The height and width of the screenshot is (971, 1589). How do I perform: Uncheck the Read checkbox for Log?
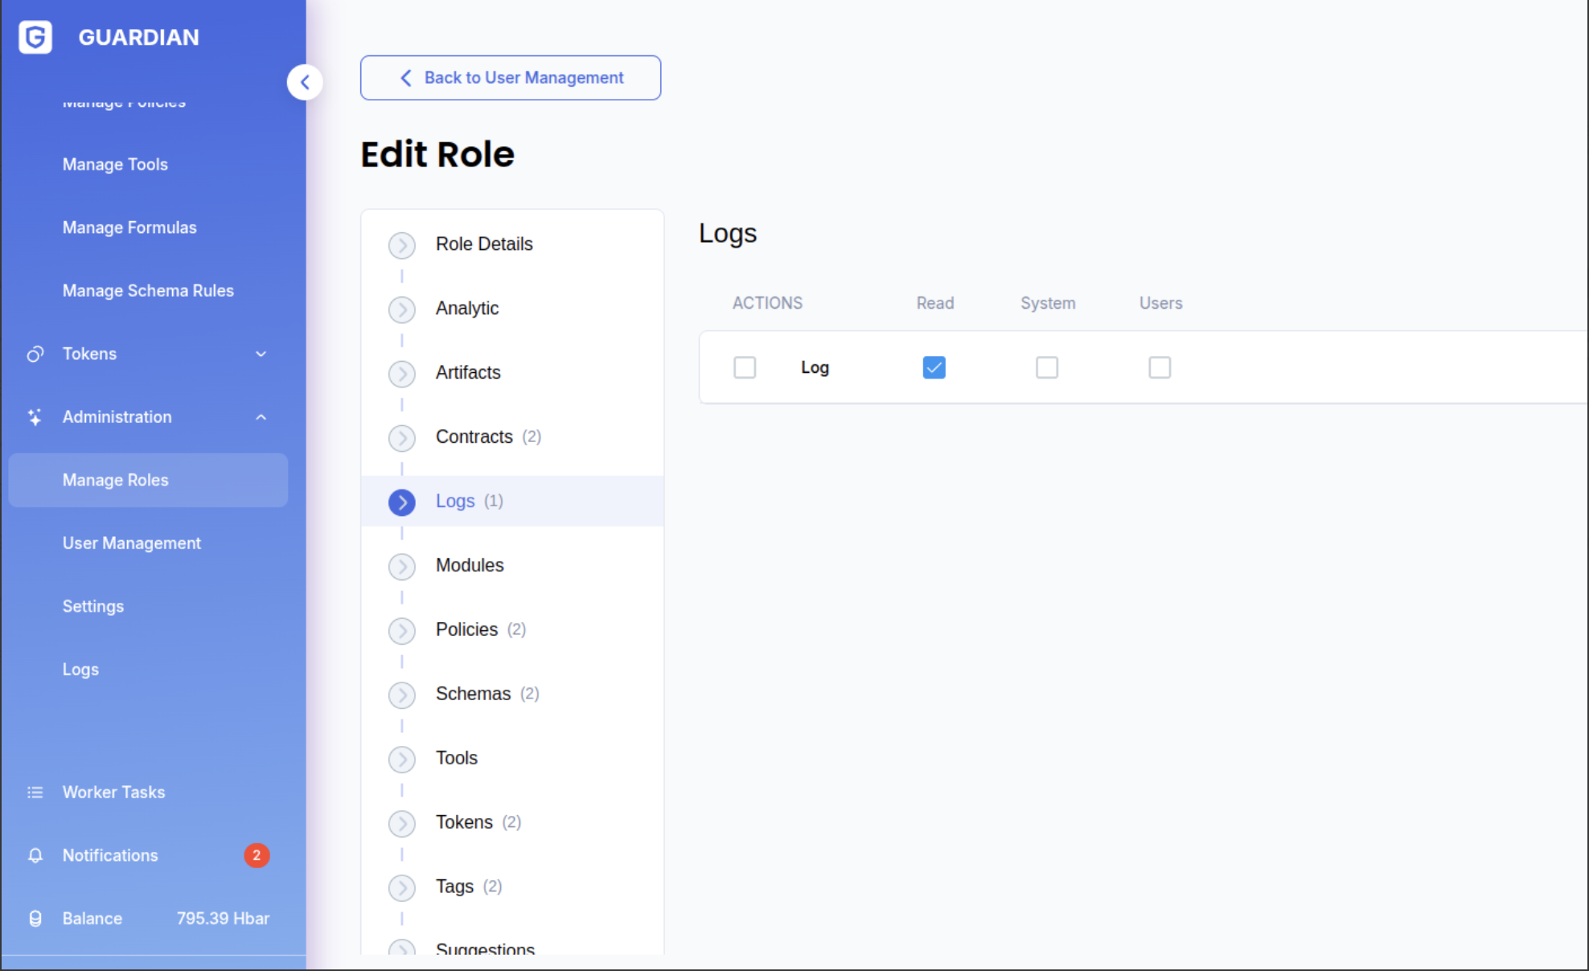point(934,367)
